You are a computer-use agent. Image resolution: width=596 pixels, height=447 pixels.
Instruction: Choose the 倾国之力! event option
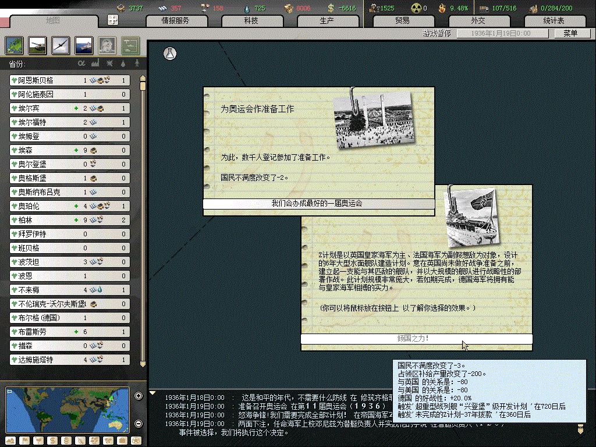click(x=416, y=339)
